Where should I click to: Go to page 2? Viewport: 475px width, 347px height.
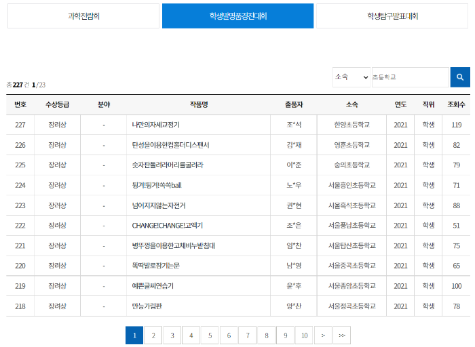[x=153, y=335]
